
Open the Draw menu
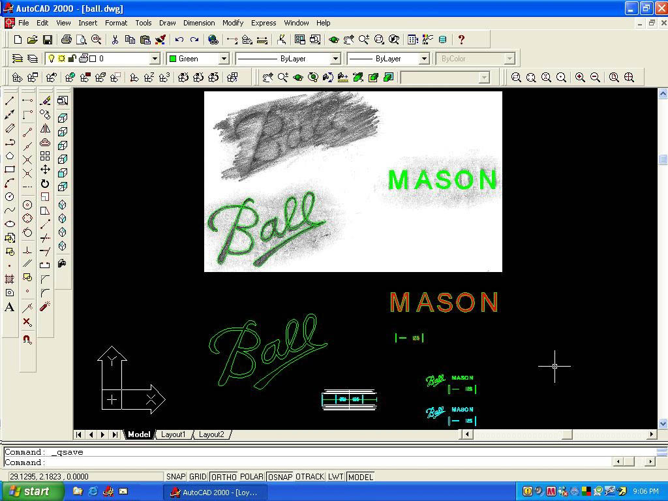[x=167, y=23]
